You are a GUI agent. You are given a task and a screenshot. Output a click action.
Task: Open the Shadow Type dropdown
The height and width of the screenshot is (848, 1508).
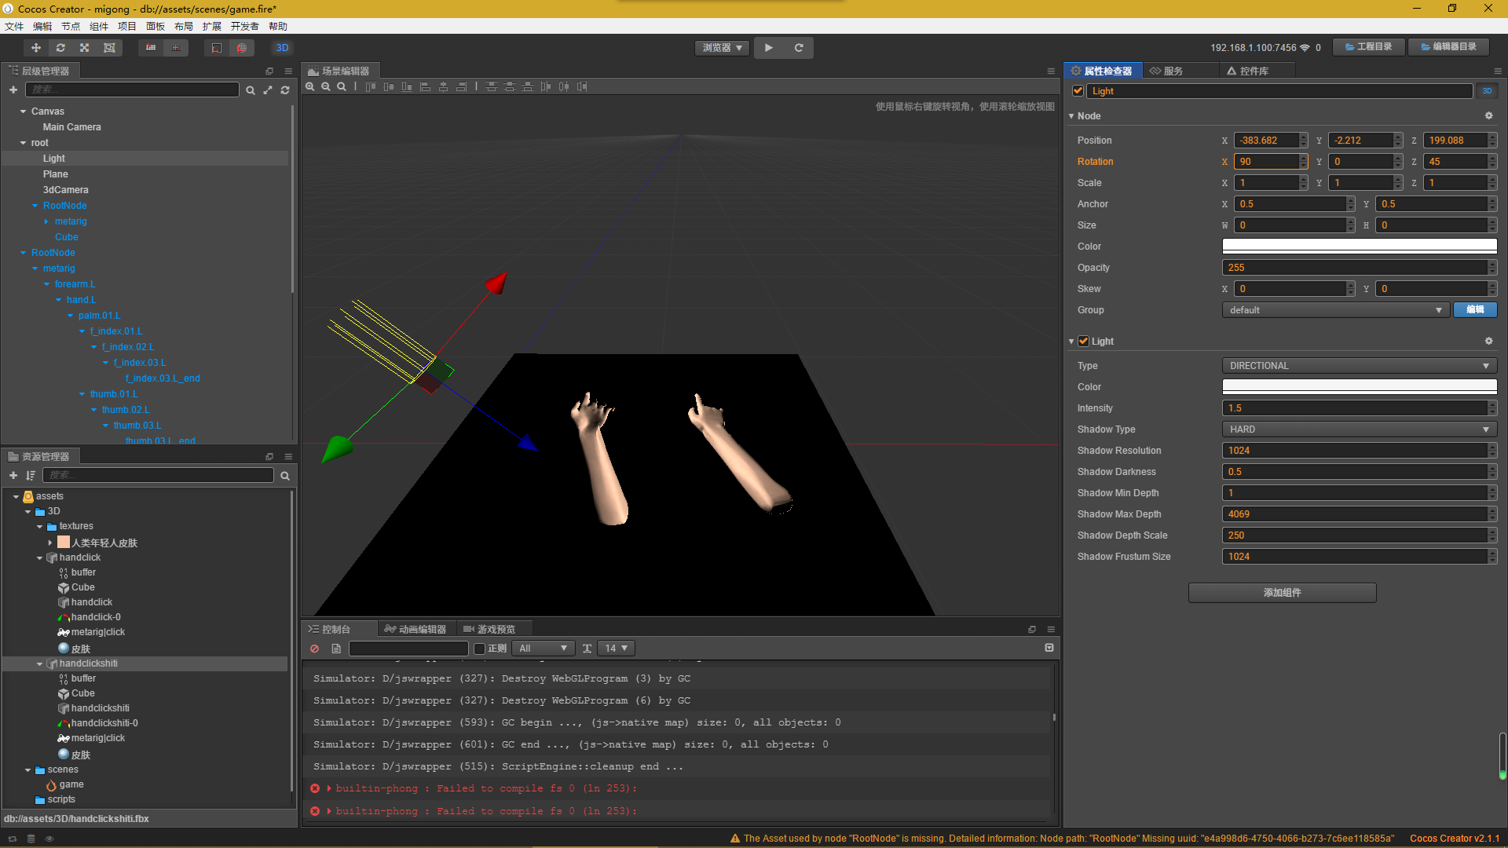click(1359, 429)
